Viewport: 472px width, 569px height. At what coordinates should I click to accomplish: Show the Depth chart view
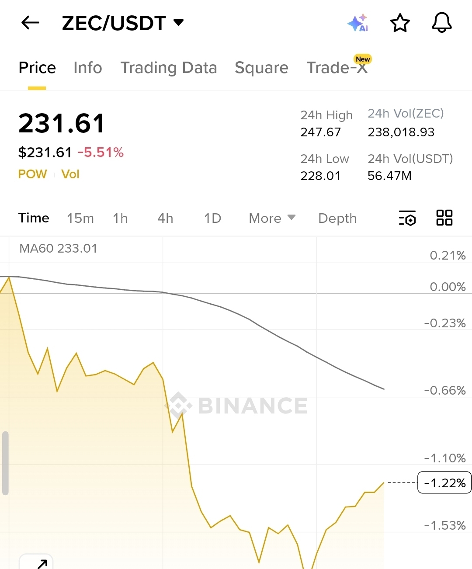337,218
